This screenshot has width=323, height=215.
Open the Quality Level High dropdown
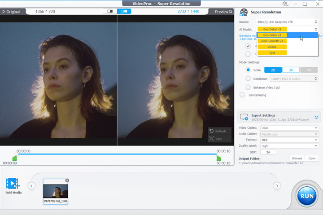289,146
